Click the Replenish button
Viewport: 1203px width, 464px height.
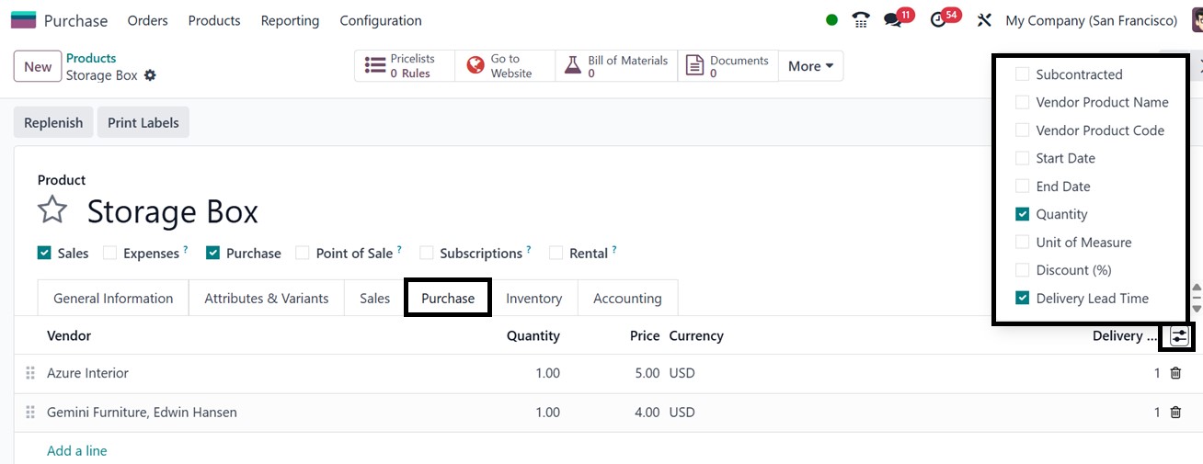tap(53, 123)
